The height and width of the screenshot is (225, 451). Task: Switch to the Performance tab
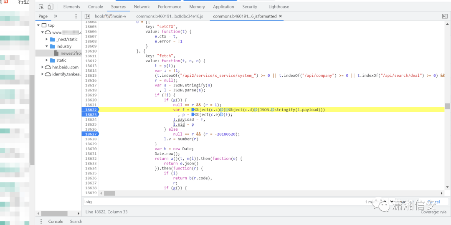(170, 7)
